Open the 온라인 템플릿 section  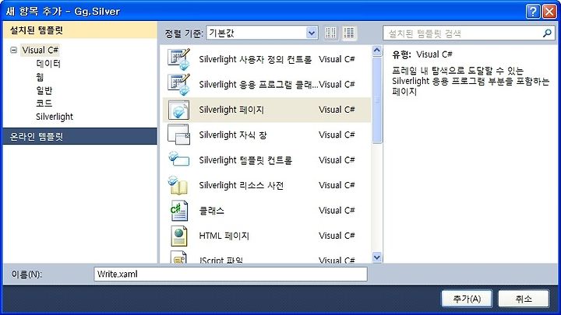80,136
